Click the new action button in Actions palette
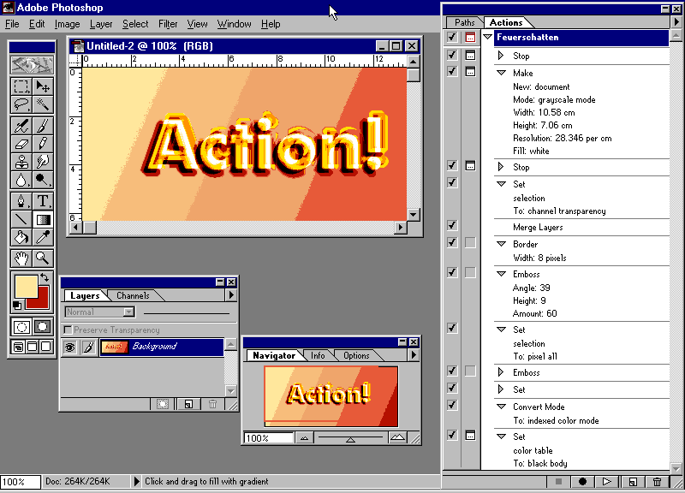Screen dimensions: 685x493 click(632, 481)
